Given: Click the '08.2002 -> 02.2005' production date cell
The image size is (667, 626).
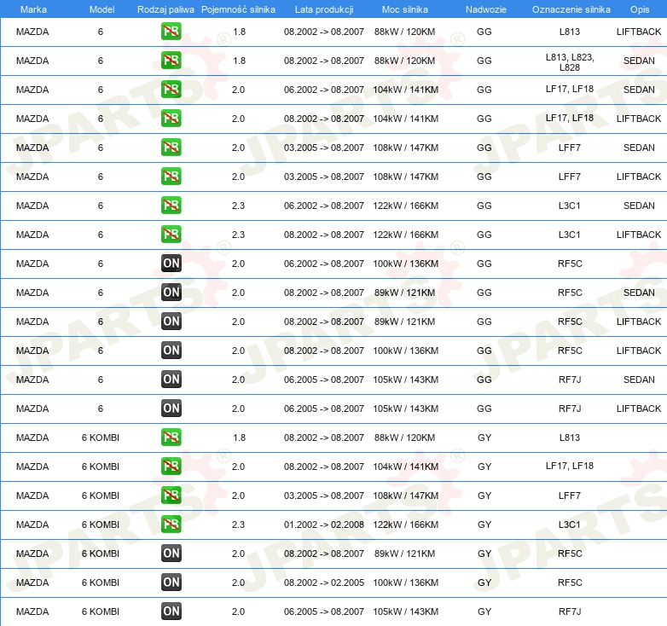Looking at the screenshot, I should [324, 583].
